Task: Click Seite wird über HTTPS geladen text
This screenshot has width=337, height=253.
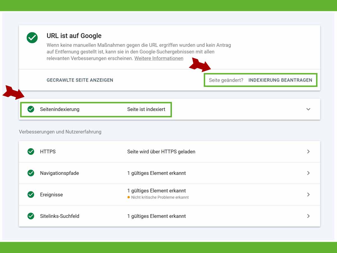Action: tap(161, 152)
